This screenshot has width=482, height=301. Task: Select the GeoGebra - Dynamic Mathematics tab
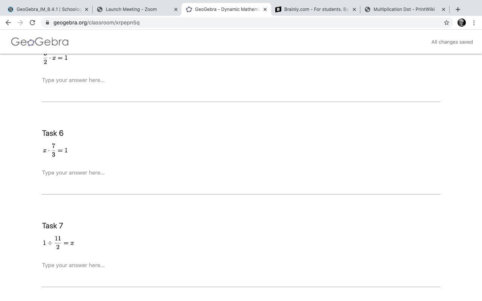[x=226, y=9]
